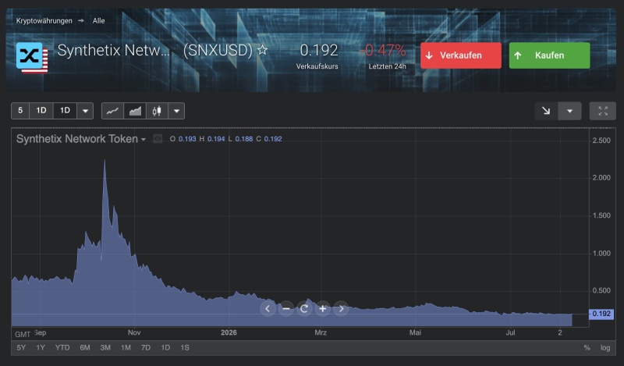
Task: Toggle logarithmic scale with log button
Action: pyautogui.click(x=605, y=348)
